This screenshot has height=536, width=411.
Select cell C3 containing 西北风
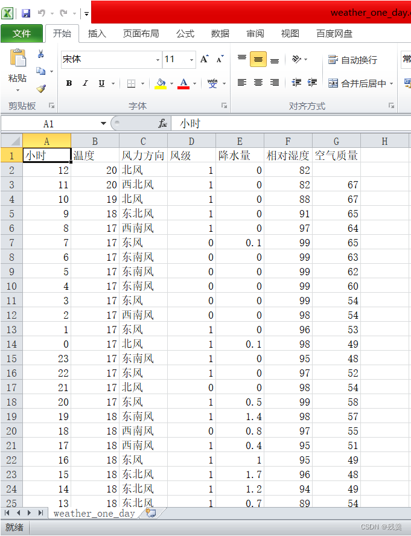click(x=143, y=185)
